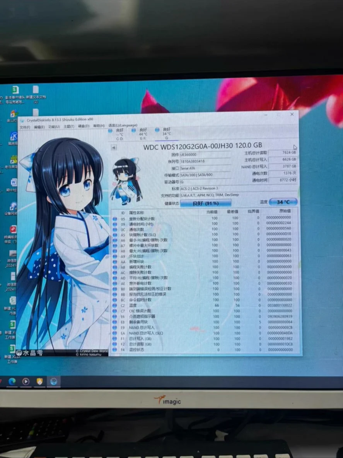
Task: Click the 介质磨损指示器 attribute name
Action: (x=142, y=317)
